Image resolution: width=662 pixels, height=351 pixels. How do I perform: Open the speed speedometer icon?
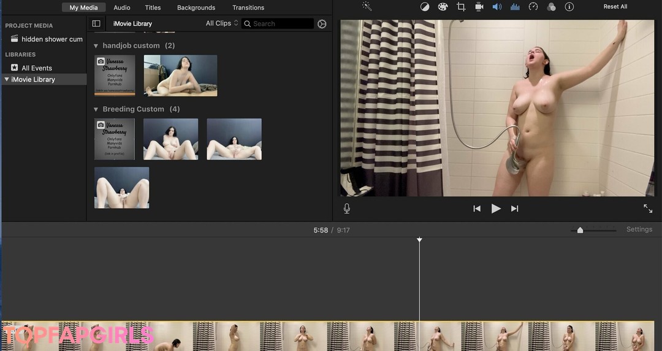click(x=533, y=7)
